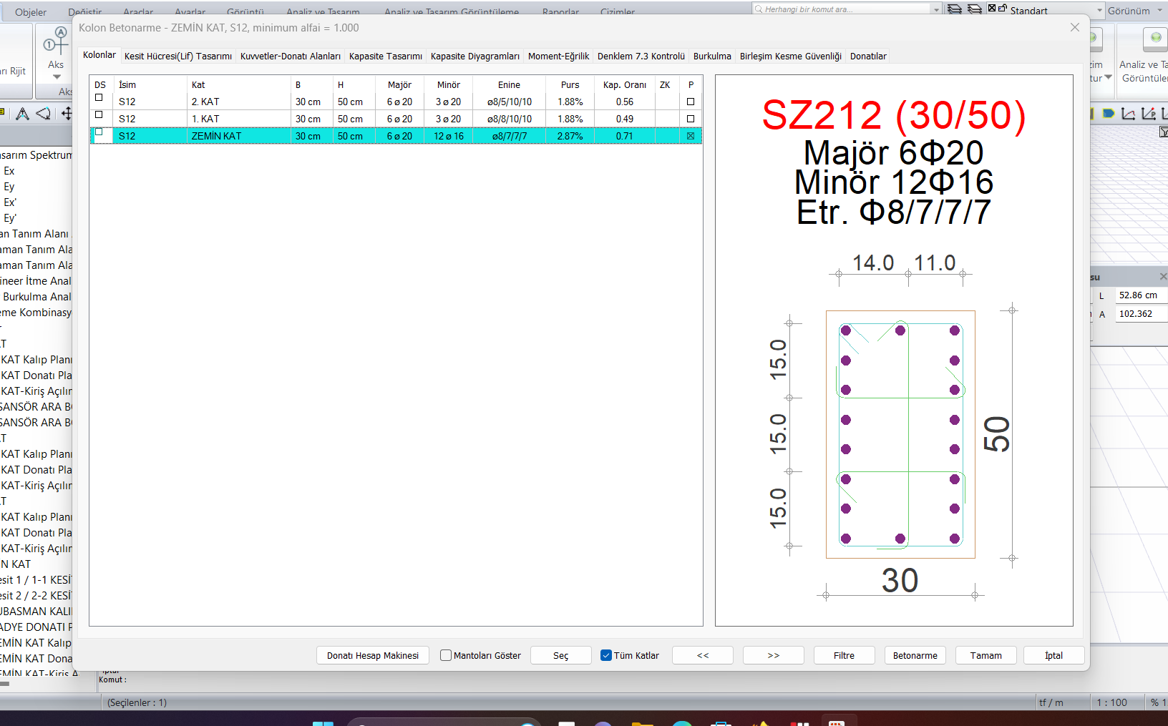The width and height of the screenshot is (1168, 726).
Task: Open the Denklem 7.3 Kontrolü tab
Action: [641, 56]
